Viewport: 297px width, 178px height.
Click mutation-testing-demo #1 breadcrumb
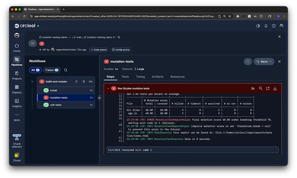(99, 37)
